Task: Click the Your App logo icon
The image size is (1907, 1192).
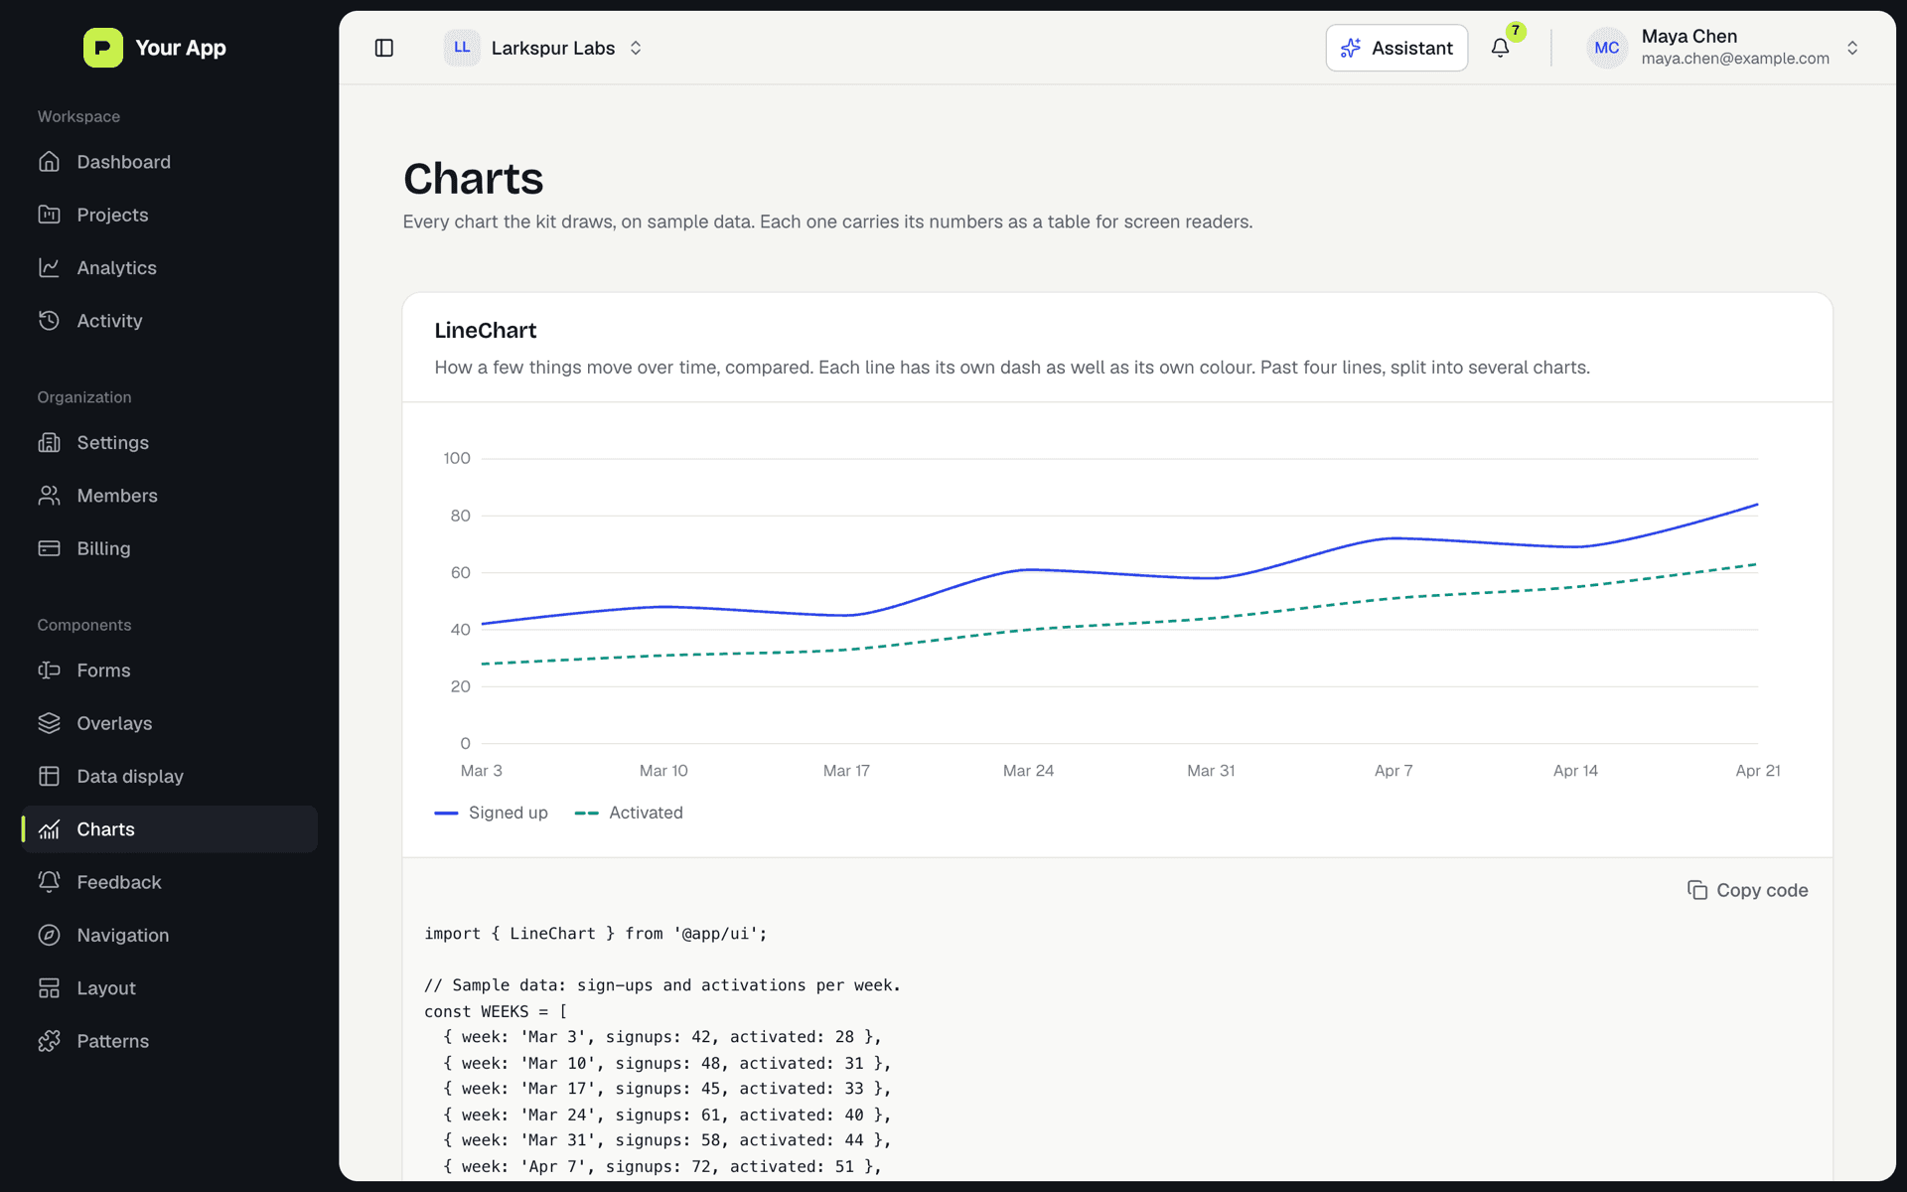Action: (x=103, y=48)
